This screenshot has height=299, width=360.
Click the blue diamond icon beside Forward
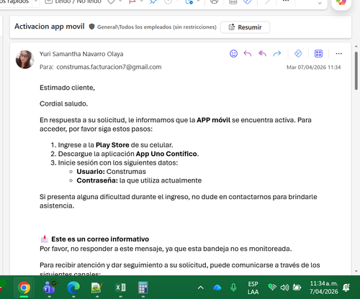click(x=298, y=53)
